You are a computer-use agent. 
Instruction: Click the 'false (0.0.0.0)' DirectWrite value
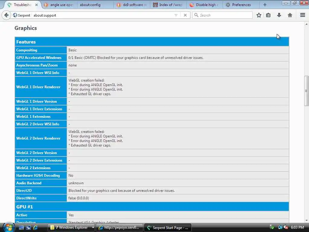point(79,198)
